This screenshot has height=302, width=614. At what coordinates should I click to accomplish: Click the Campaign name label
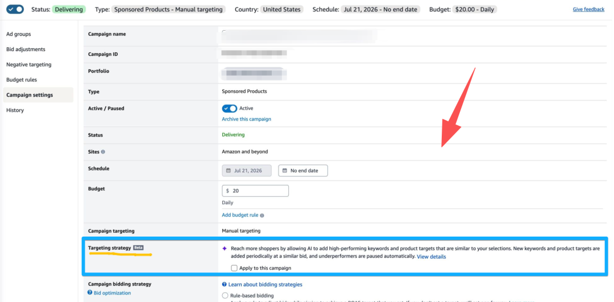107,34
